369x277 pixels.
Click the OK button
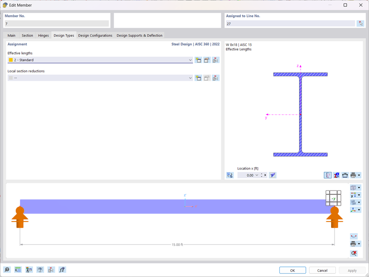[292, 270]
